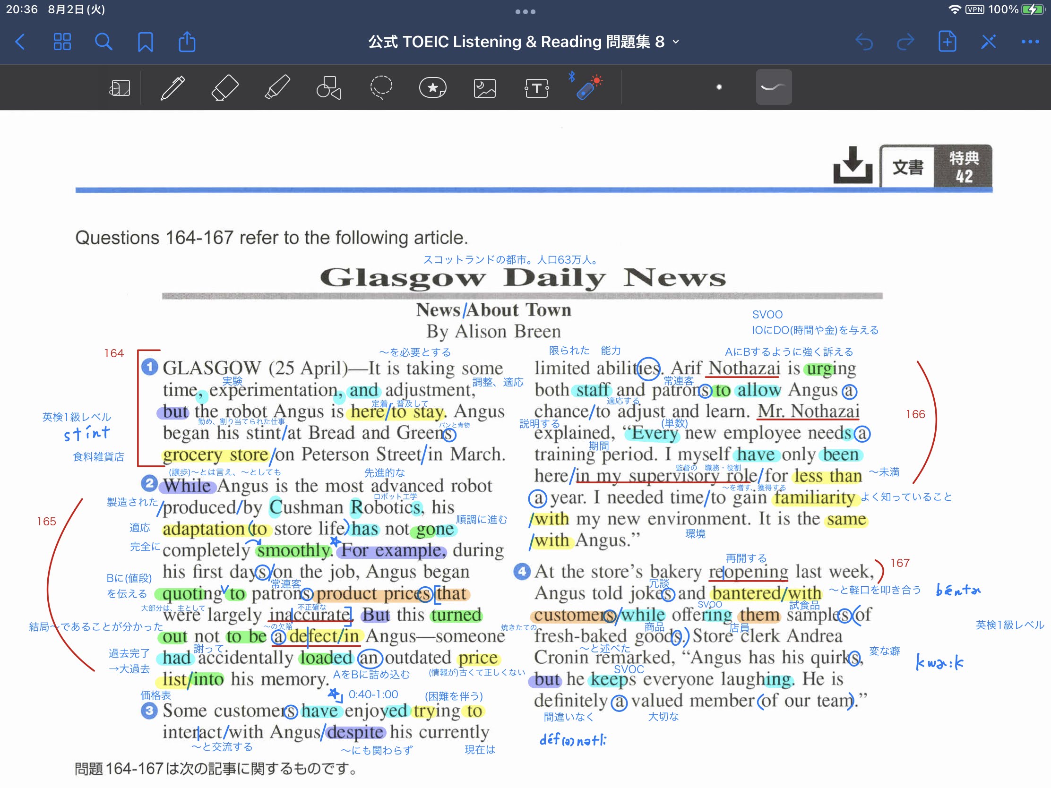The width and height of the screenshot is (1051, 788).
Task: Select the Pen tool
Action: 172,88
